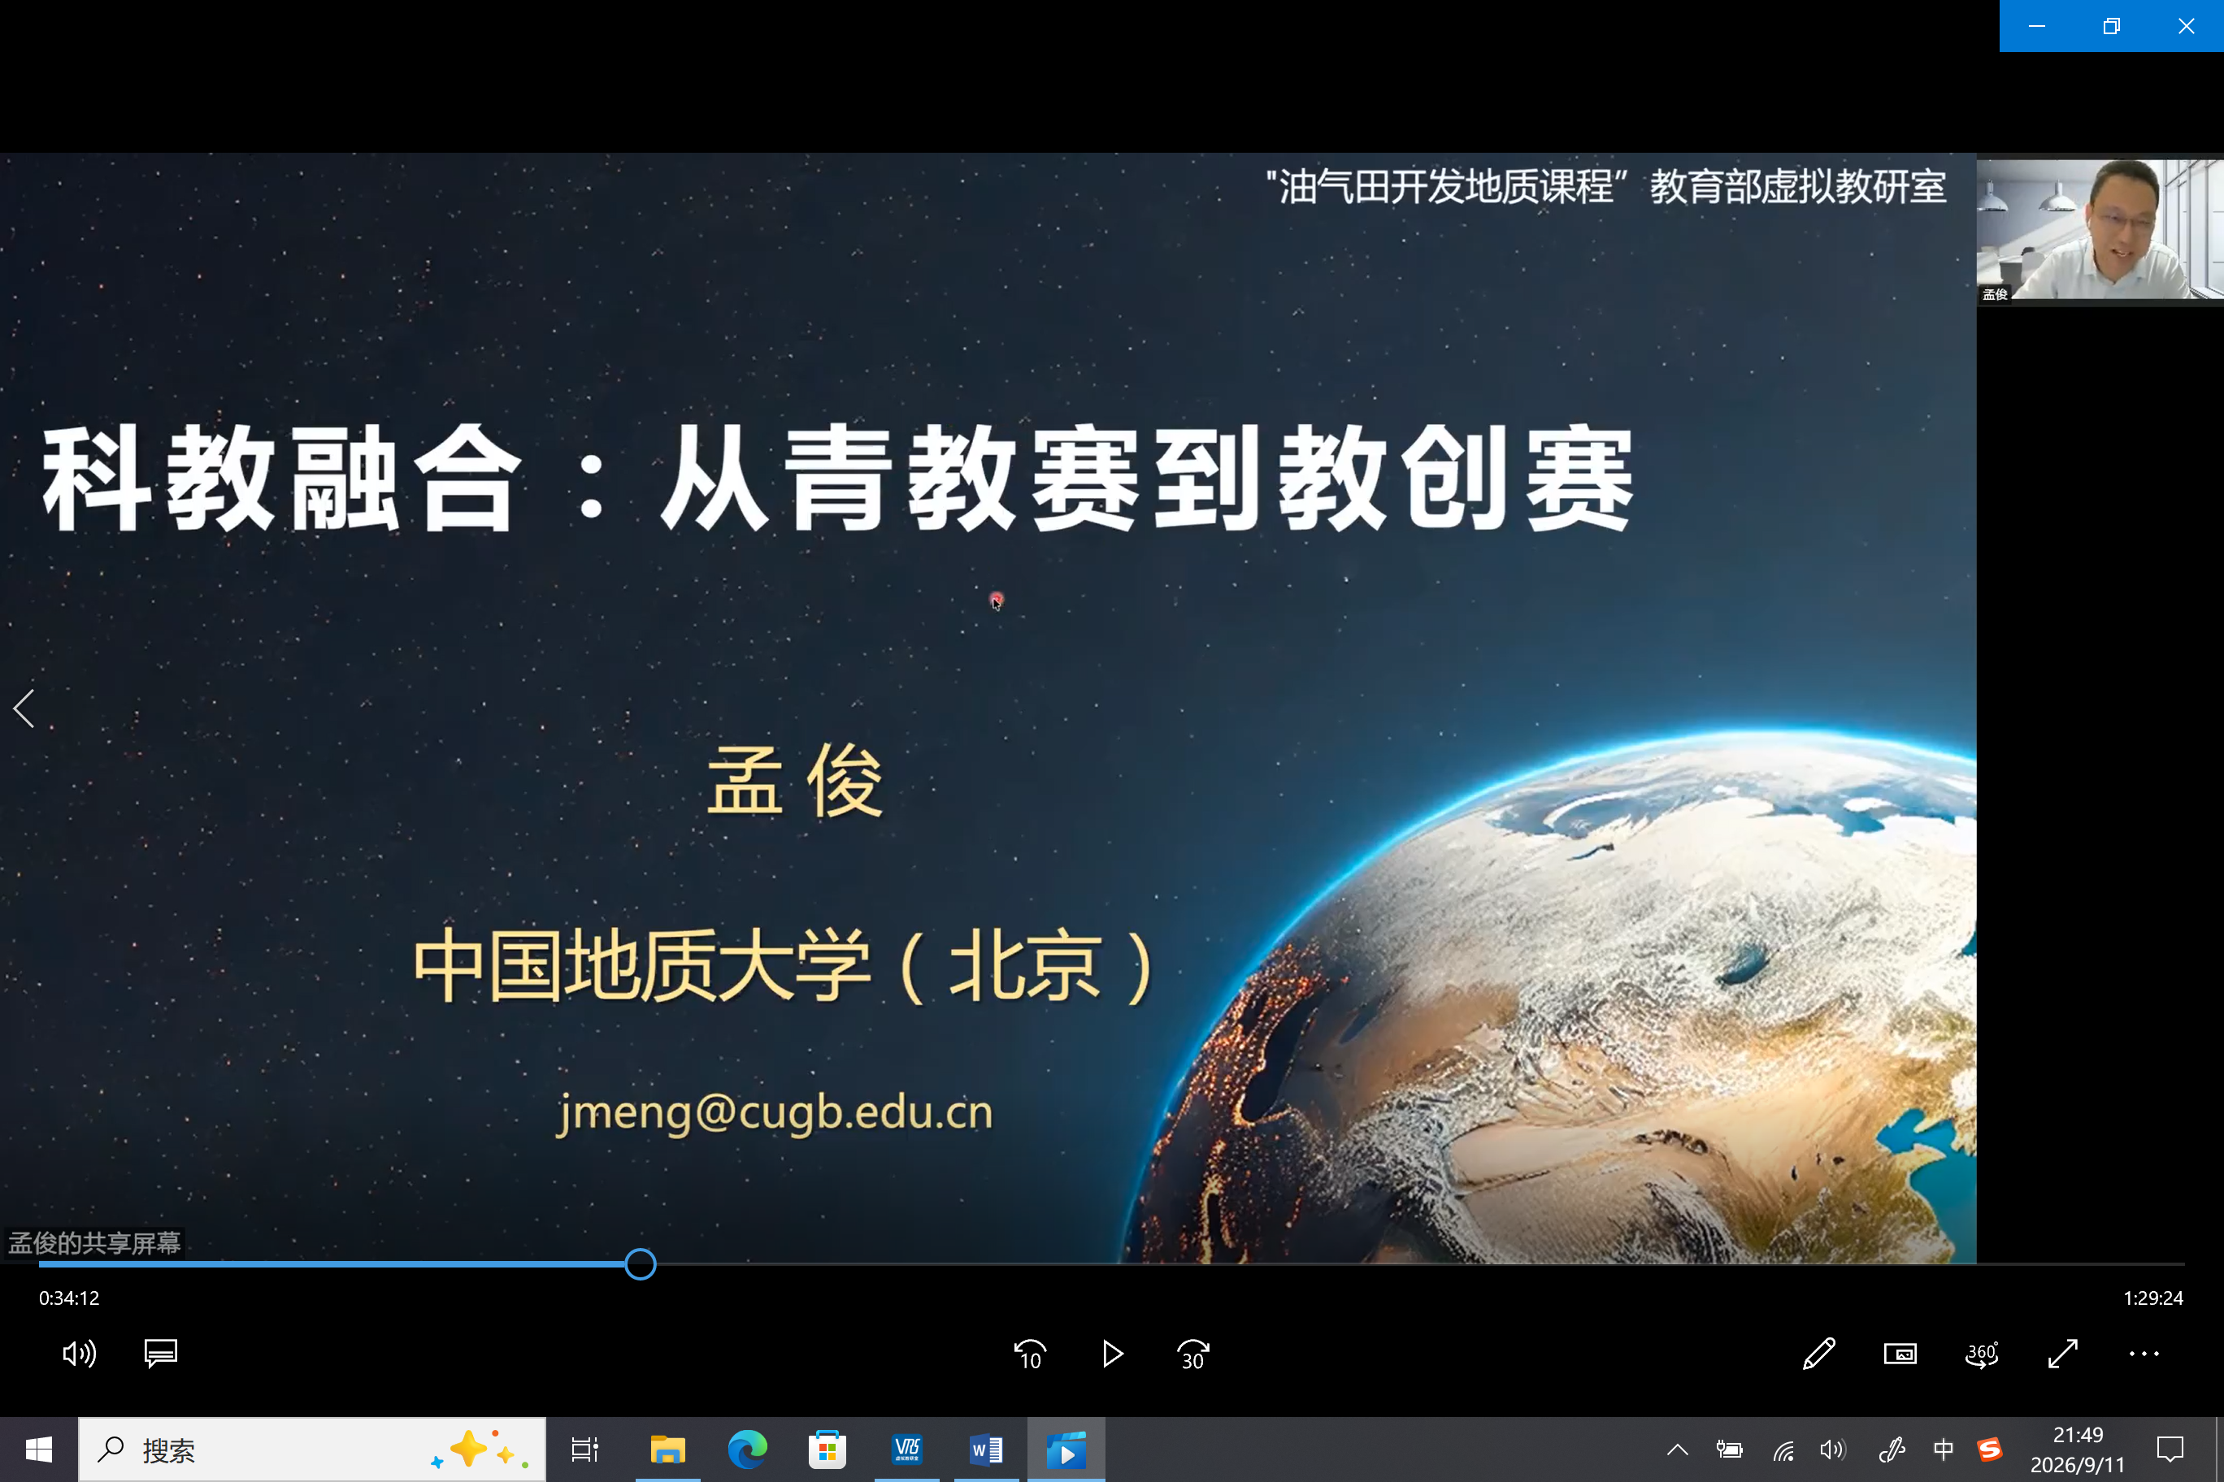The height and width of the screenshot is (1482, 2224).
Task: Launch Microsoft Edge from taskbar
Action: click(x=747, y=1449)
